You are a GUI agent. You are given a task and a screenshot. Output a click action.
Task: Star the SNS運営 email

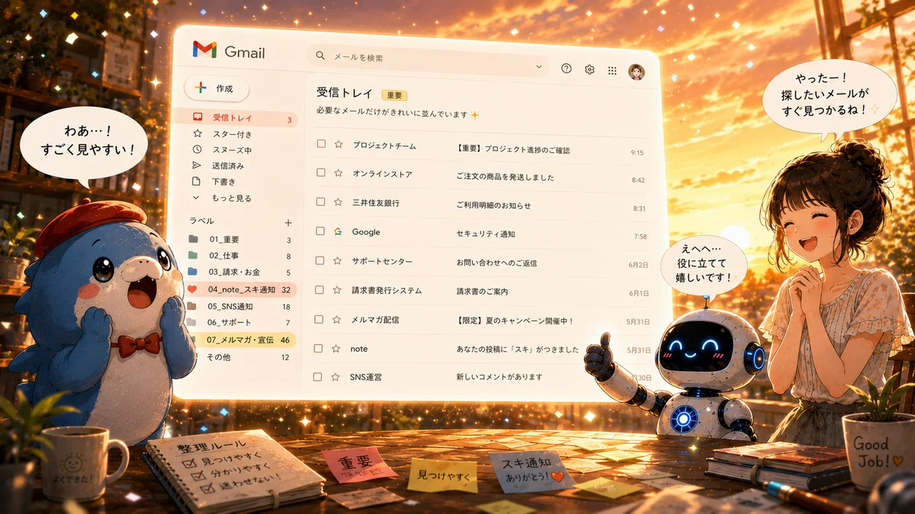[335, 376]
